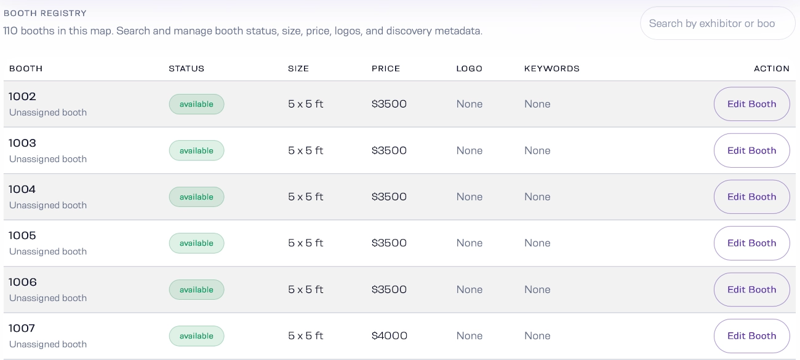Edit booth 1004 details
The height and width of the screenshot is (360, 800).
[x=751, y=197]
